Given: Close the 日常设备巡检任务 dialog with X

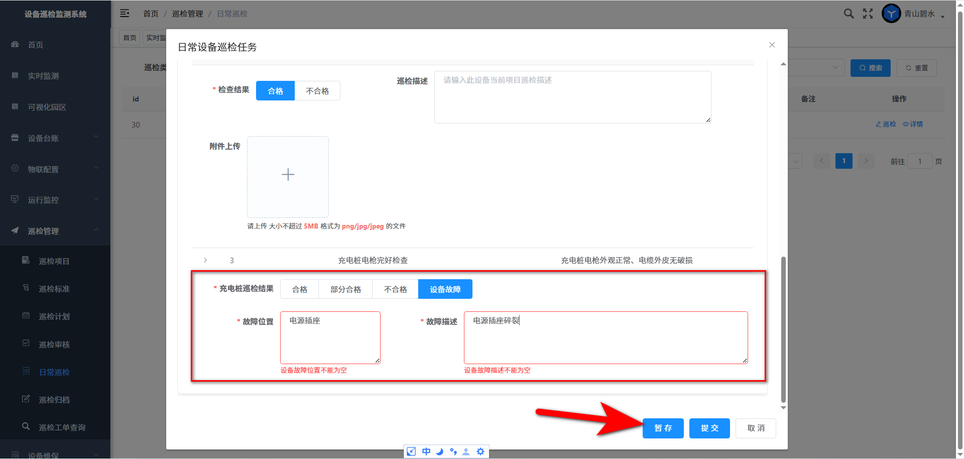Looking at the screenshot, I should coord(772,45).
